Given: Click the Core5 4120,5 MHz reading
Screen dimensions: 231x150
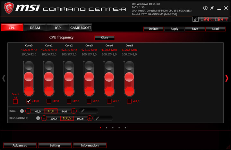Looking at the screenshot, I should [129, 50].
